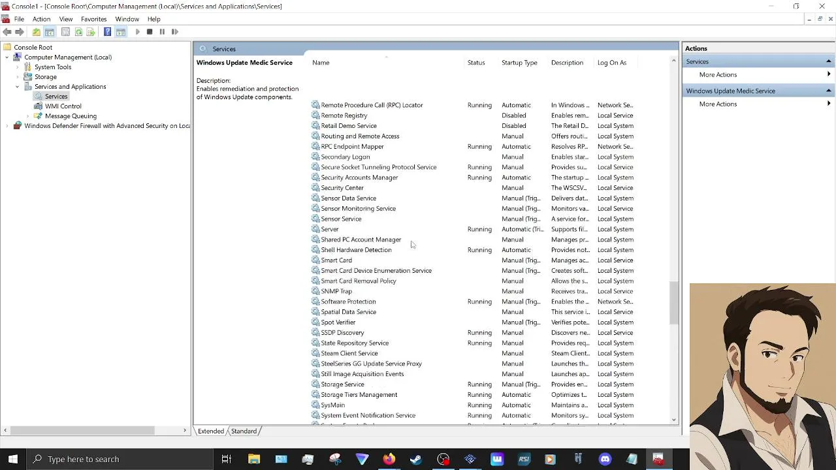The image size is (836, 470).
Task: Click the Restart Service toolbar icon
Action: [x=174, y=31]
